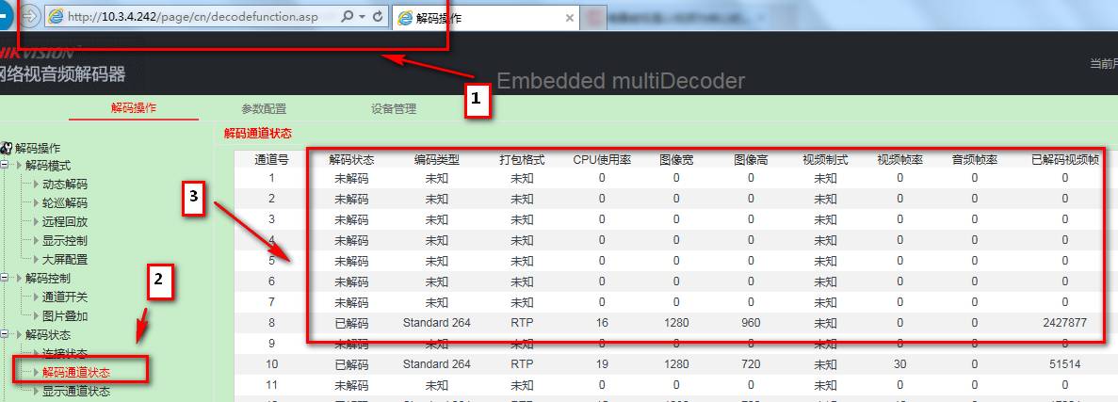The image size is (1118, 402).
Task: Click the refresh icon in address bar
Action: coord(378,17)
